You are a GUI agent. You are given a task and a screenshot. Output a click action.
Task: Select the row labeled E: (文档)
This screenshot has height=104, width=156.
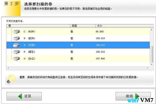[x=78, y=45]
